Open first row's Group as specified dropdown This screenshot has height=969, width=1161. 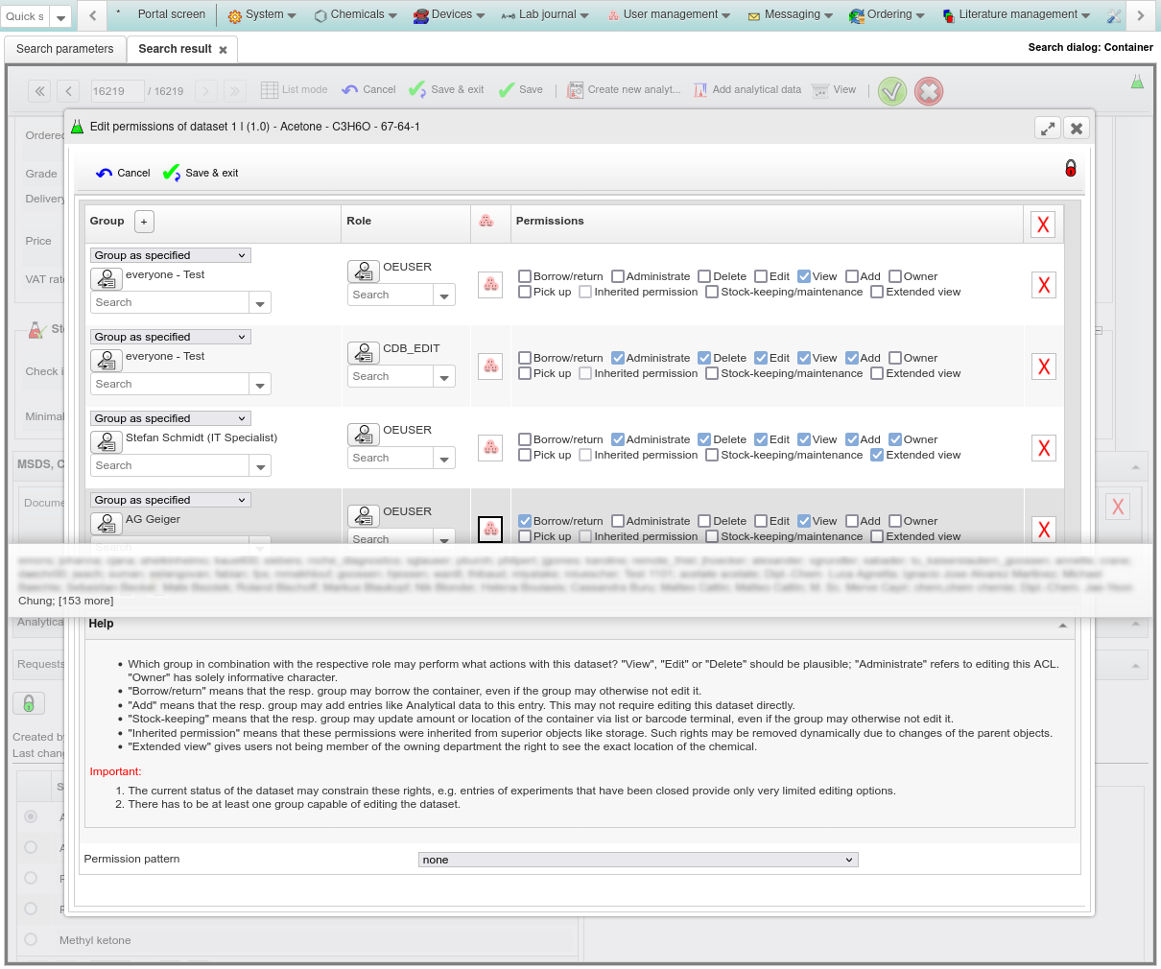coord(171,255)
